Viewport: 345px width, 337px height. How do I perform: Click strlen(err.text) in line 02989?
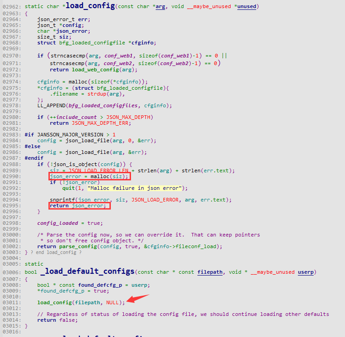[x=207, y=171]
